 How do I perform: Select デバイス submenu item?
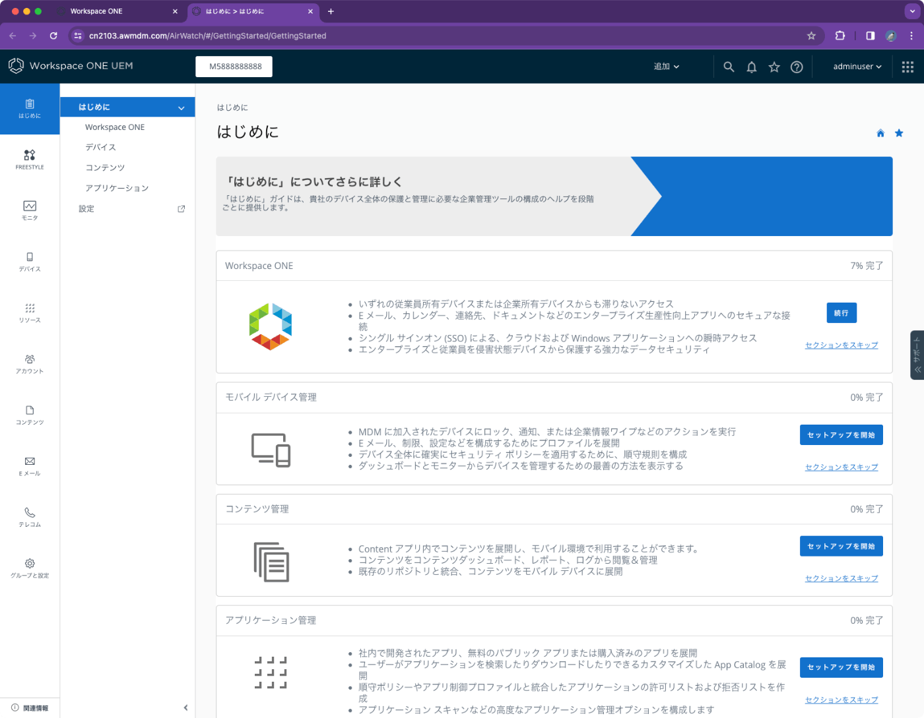click(100, 148)
